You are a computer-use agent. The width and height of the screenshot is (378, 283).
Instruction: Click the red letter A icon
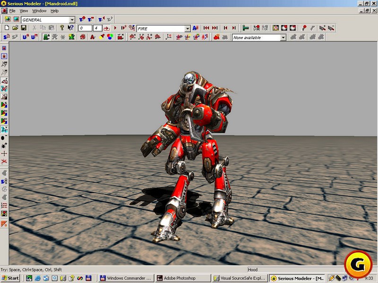93,37
